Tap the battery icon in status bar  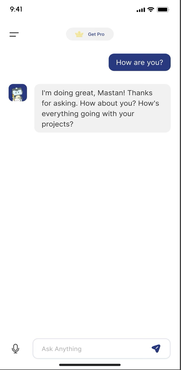[163, 10]
